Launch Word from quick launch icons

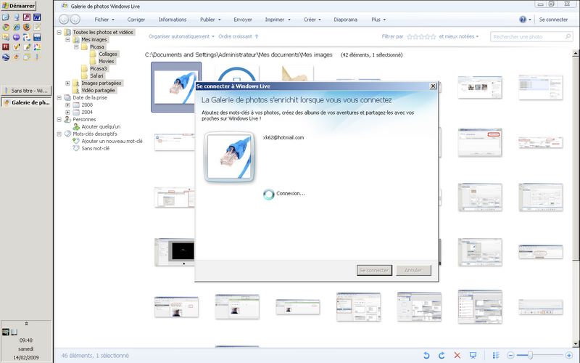coord(37,17)
